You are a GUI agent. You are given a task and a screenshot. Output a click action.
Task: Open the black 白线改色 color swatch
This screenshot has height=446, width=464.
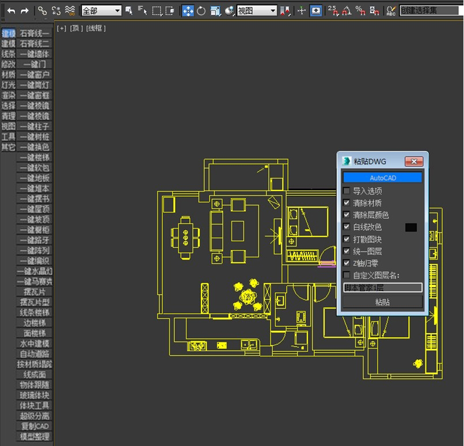(x=410, y=227)
